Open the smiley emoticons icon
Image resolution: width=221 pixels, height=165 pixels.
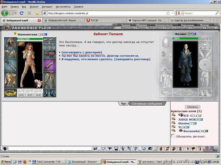pos(144,148)
